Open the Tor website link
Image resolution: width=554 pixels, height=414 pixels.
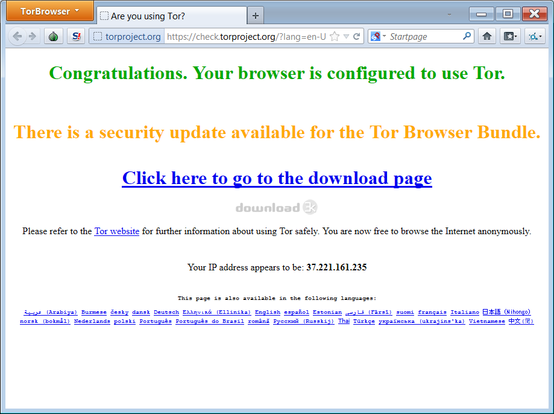coord(116,231)
